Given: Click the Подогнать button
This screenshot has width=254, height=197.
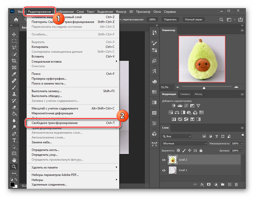Looking at the screenshot, I should (170, 20).
